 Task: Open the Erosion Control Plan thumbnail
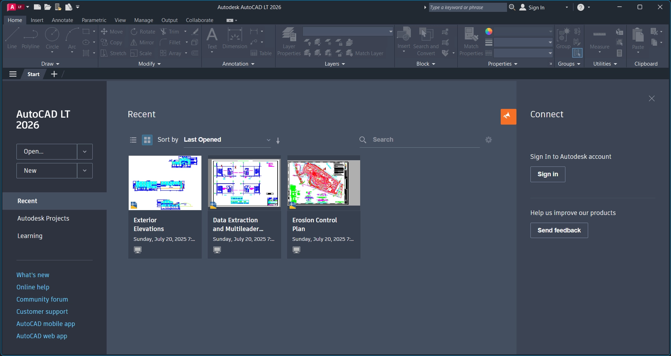click(x=323, y=183)
